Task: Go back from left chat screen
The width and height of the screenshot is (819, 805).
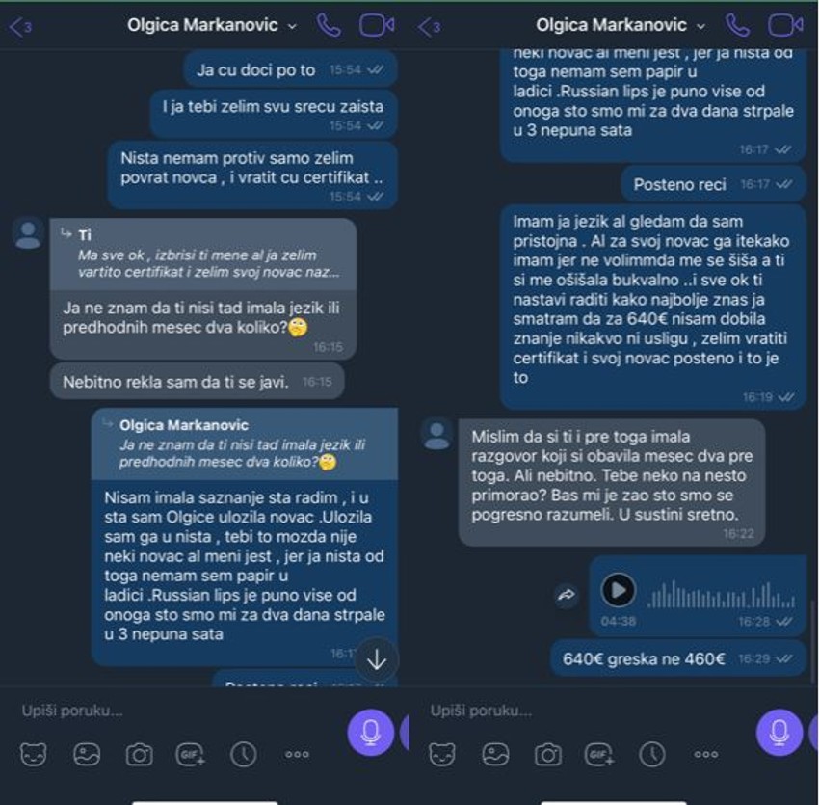Action: click(20, 27)
